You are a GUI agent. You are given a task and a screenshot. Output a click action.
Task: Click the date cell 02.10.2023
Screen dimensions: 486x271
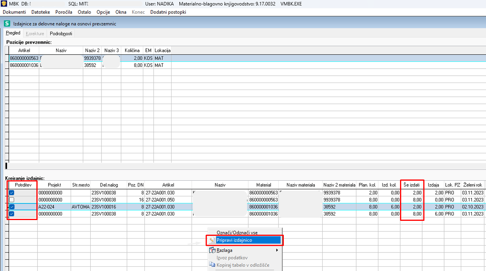[473, 207]
